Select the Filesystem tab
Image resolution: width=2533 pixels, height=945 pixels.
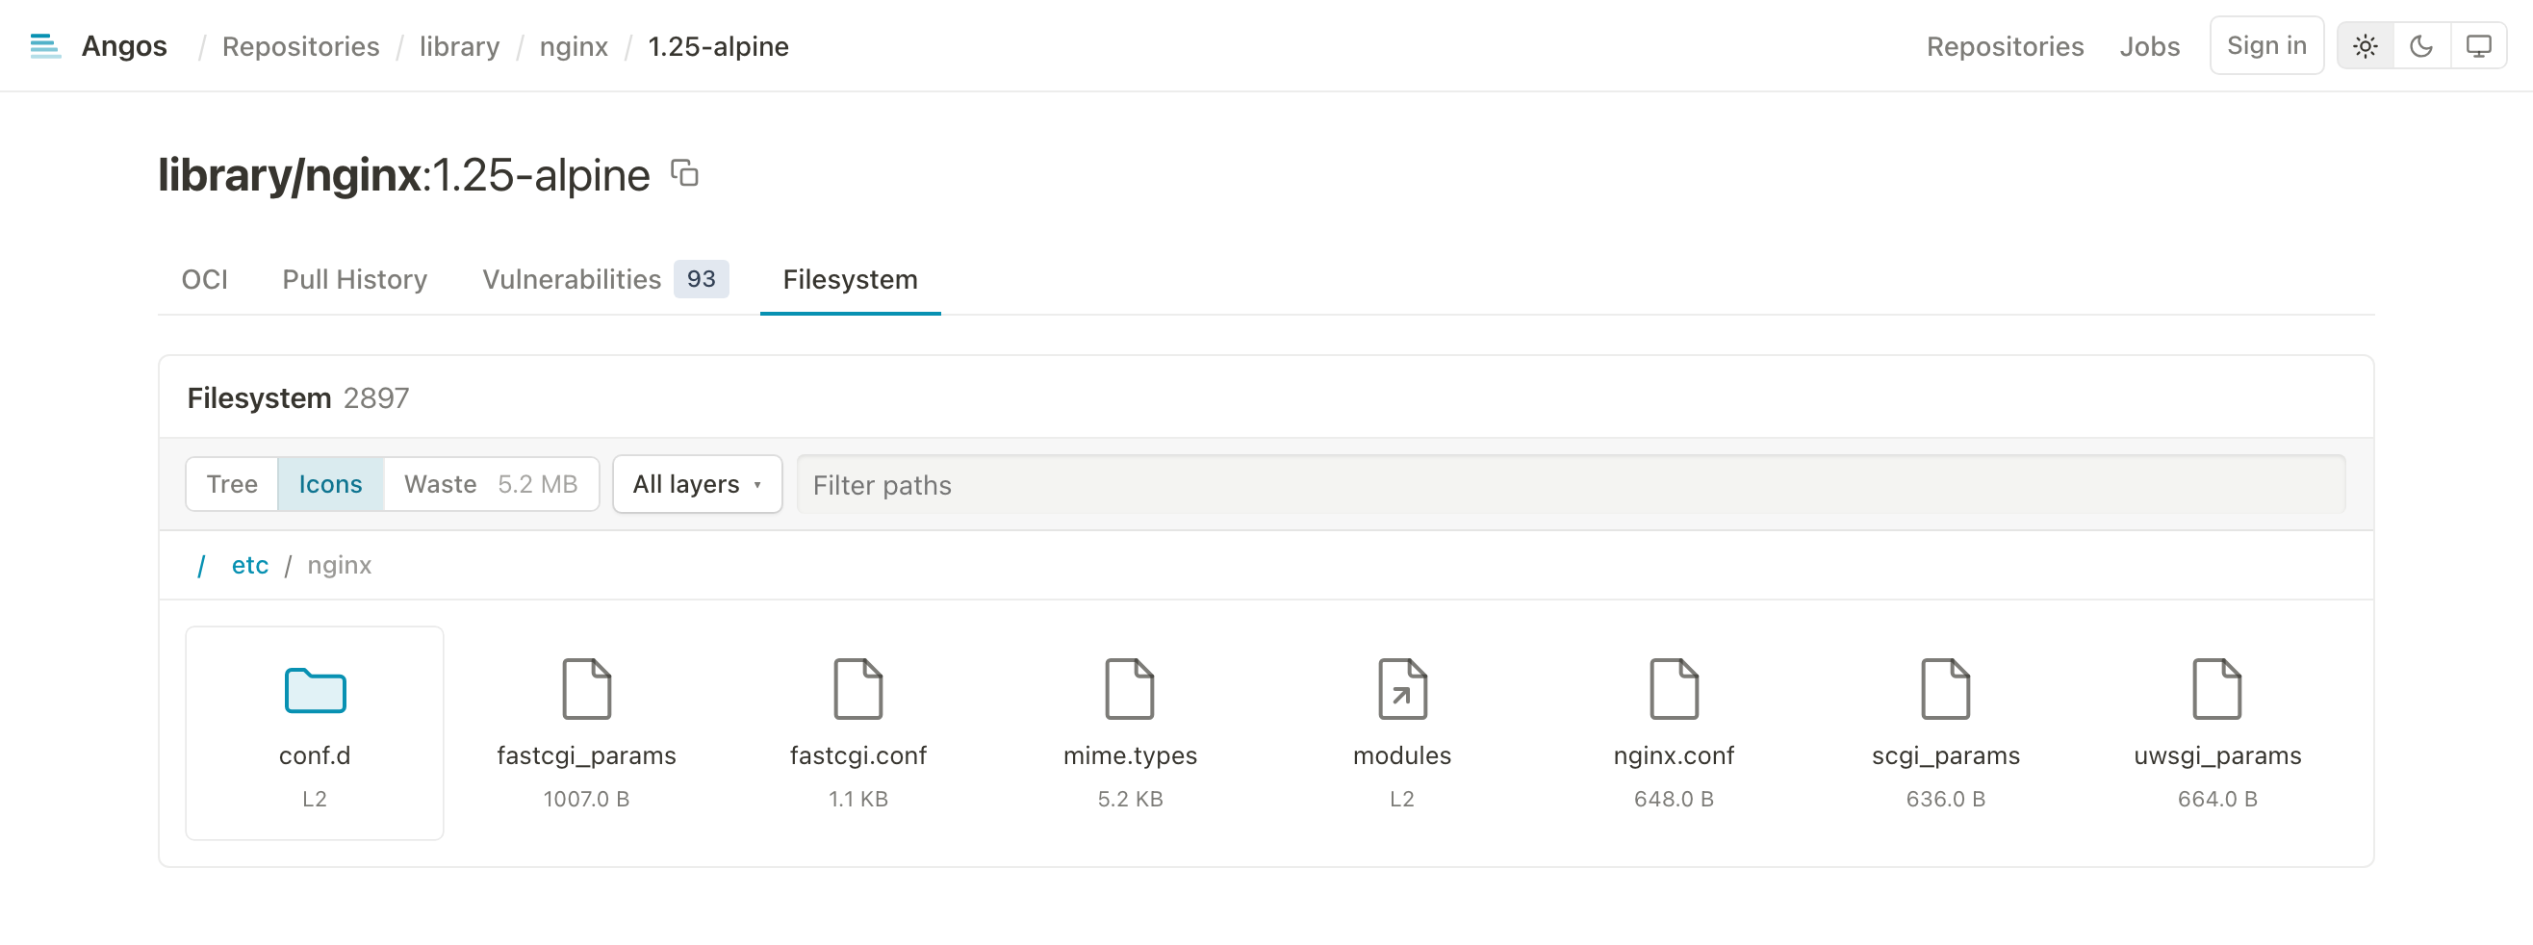tap(851, 279)
